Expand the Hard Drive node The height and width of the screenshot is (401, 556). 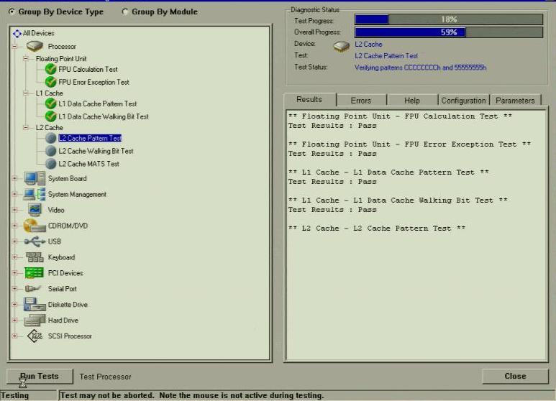coord(15,320)
